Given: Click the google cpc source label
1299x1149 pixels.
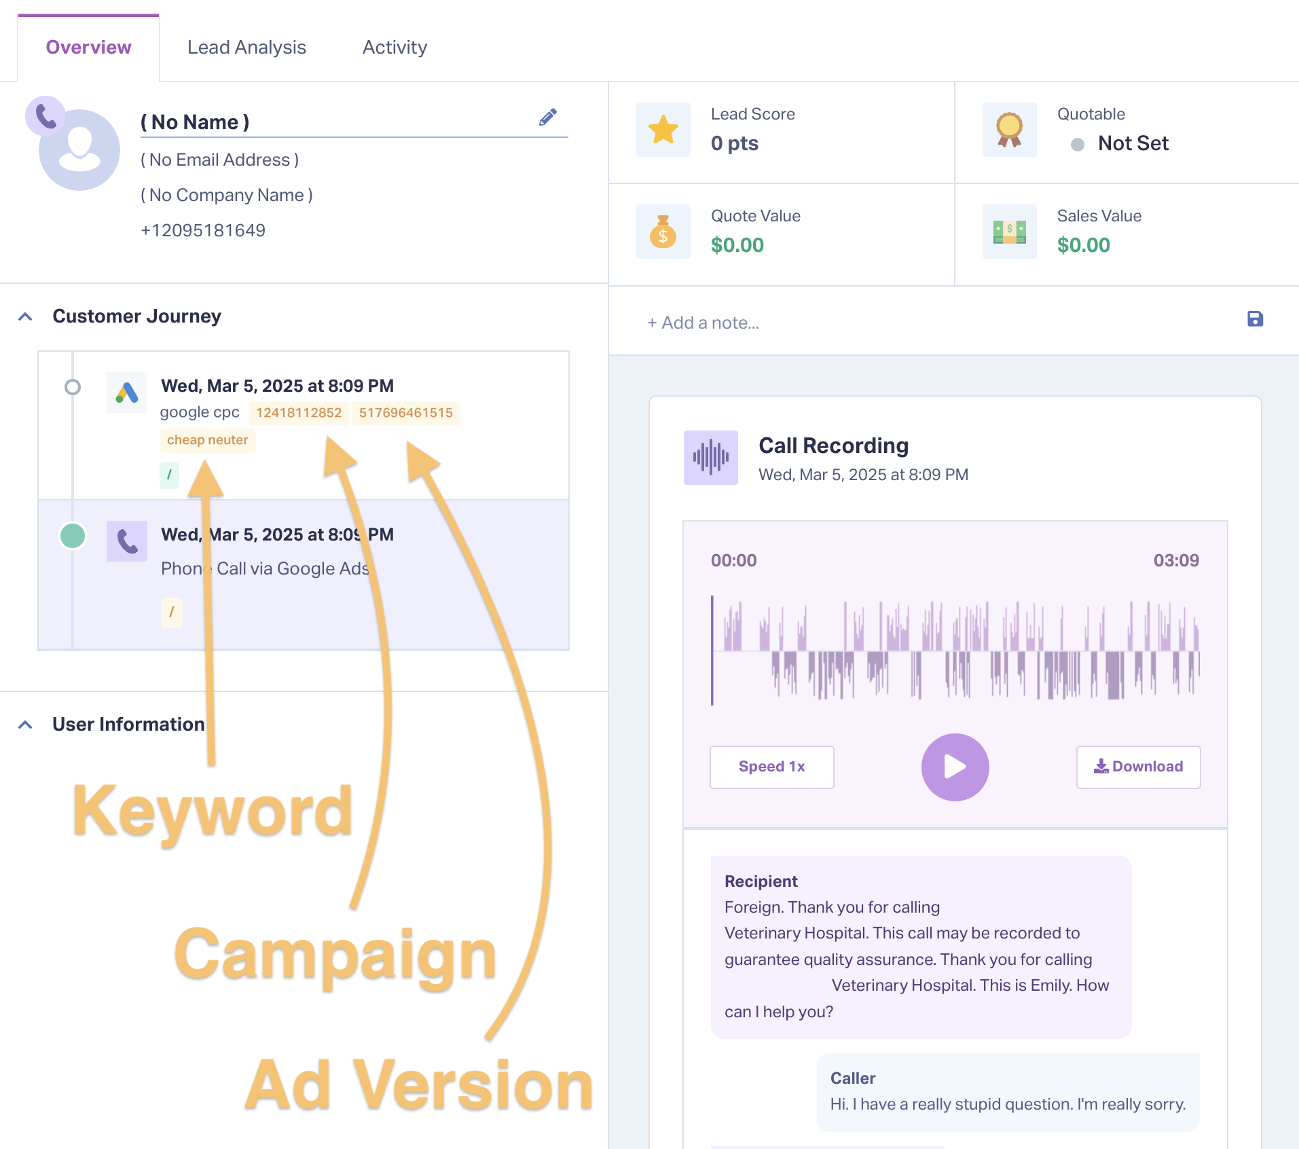Looking at the screenshot, I should pyautogui.click(x=200, y=413).
